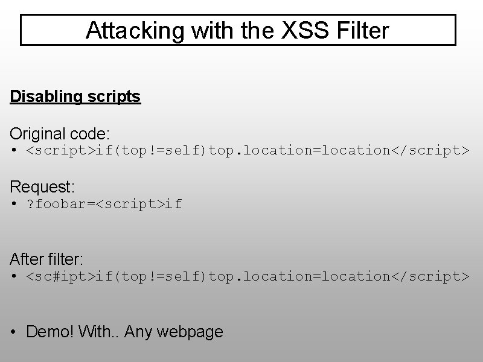Click the bullet before 'Demo! With.. Any webpage'
This screenshot has width=483, height=362.
(13, 331)
